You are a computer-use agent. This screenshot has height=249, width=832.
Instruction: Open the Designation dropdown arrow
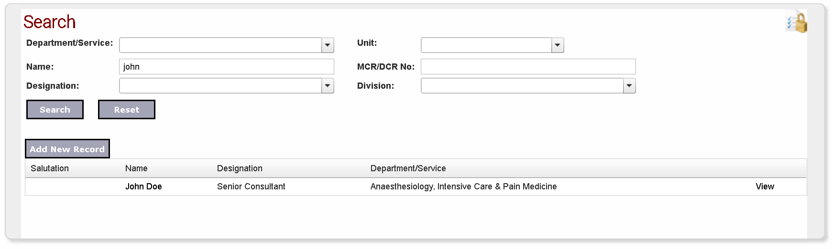pyautogui.click(x=328, y=86)
